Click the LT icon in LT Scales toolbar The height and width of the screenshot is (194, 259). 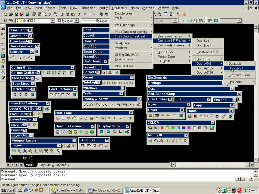(82, 145)
